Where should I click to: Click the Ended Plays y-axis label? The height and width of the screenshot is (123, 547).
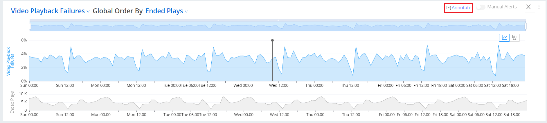12,102
